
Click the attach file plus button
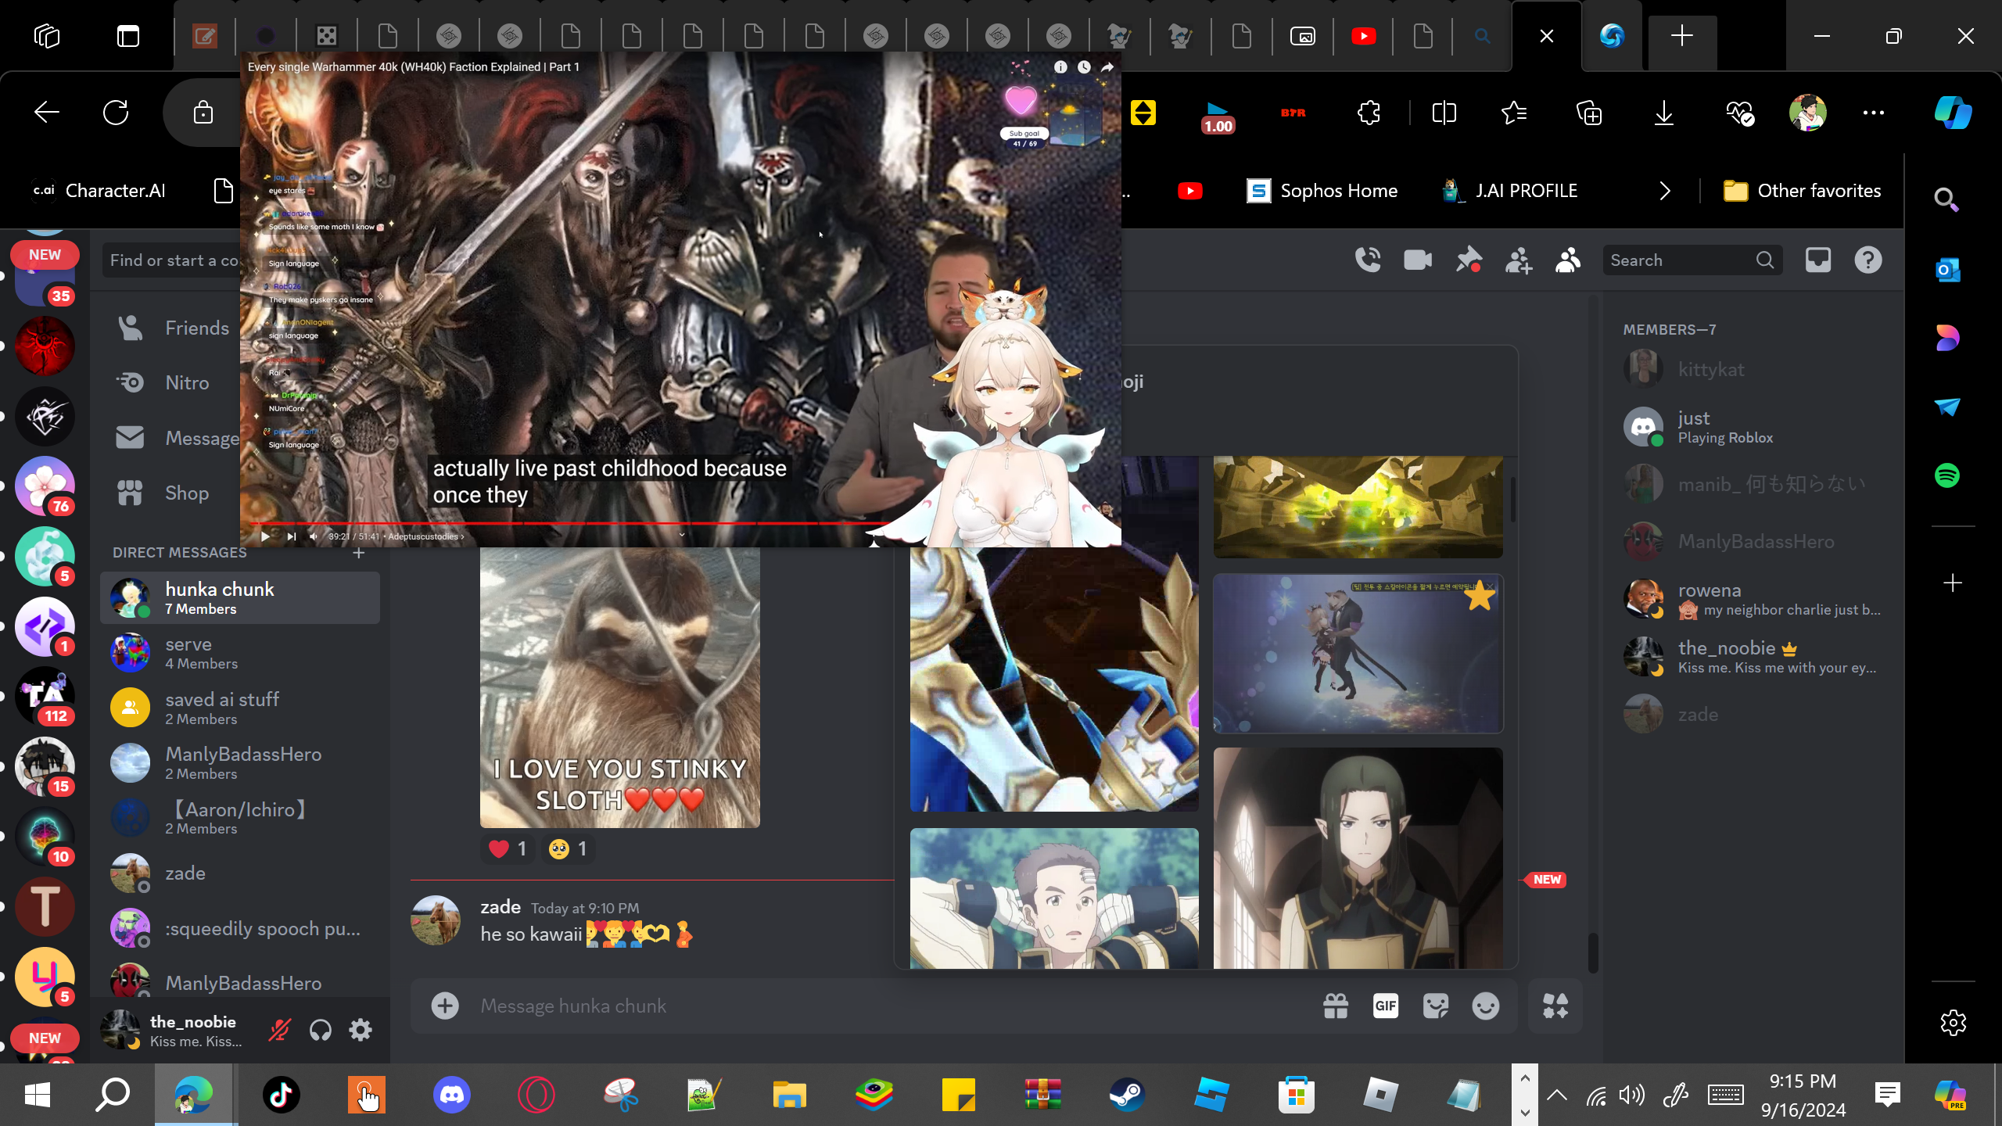(445, 1006)
